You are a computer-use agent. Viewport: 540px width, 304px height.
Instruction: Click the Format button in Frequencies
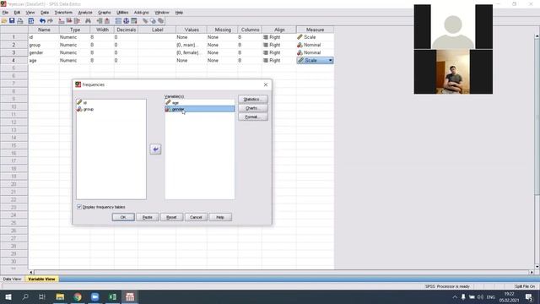tap(253, 117)
